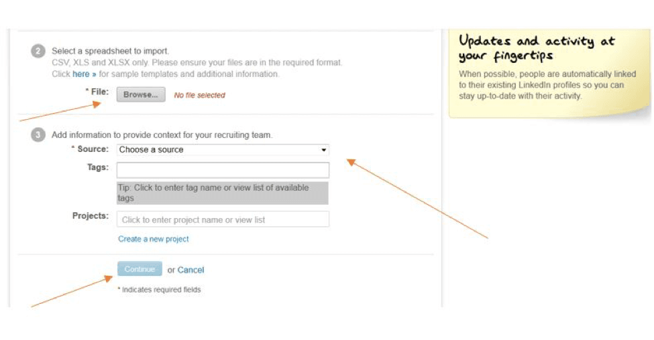
Task: Click the "* Source:" field label
Action: pyautogui.click(x=90, y=149)
